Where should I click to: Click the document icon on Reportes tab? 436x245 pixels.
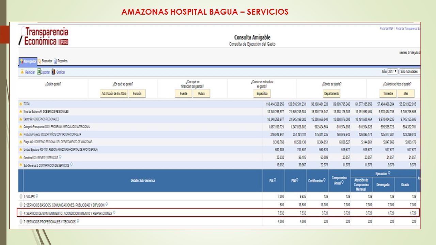click(x=55, y=61)
